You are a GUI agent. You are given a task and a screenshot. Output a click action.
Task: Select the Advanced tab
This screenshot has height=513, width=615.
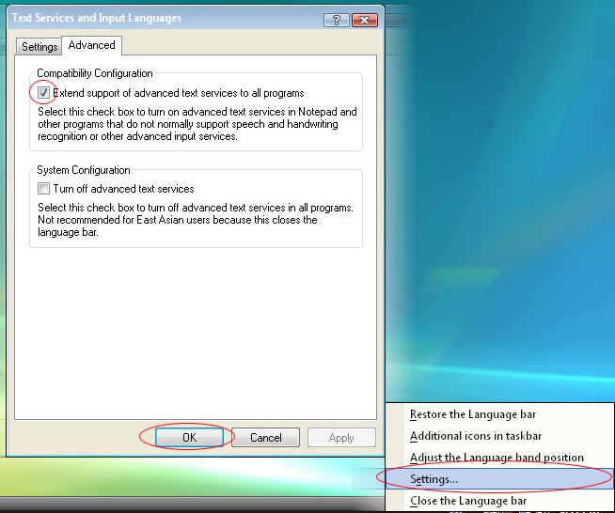91,45
